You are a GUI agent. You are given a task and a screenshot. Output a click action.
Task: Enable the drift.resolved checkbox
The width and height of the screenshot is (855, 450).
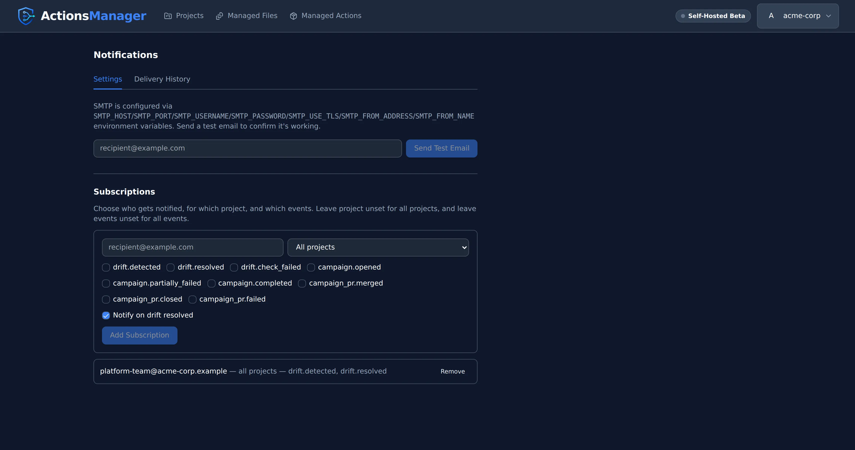[170, 267]
